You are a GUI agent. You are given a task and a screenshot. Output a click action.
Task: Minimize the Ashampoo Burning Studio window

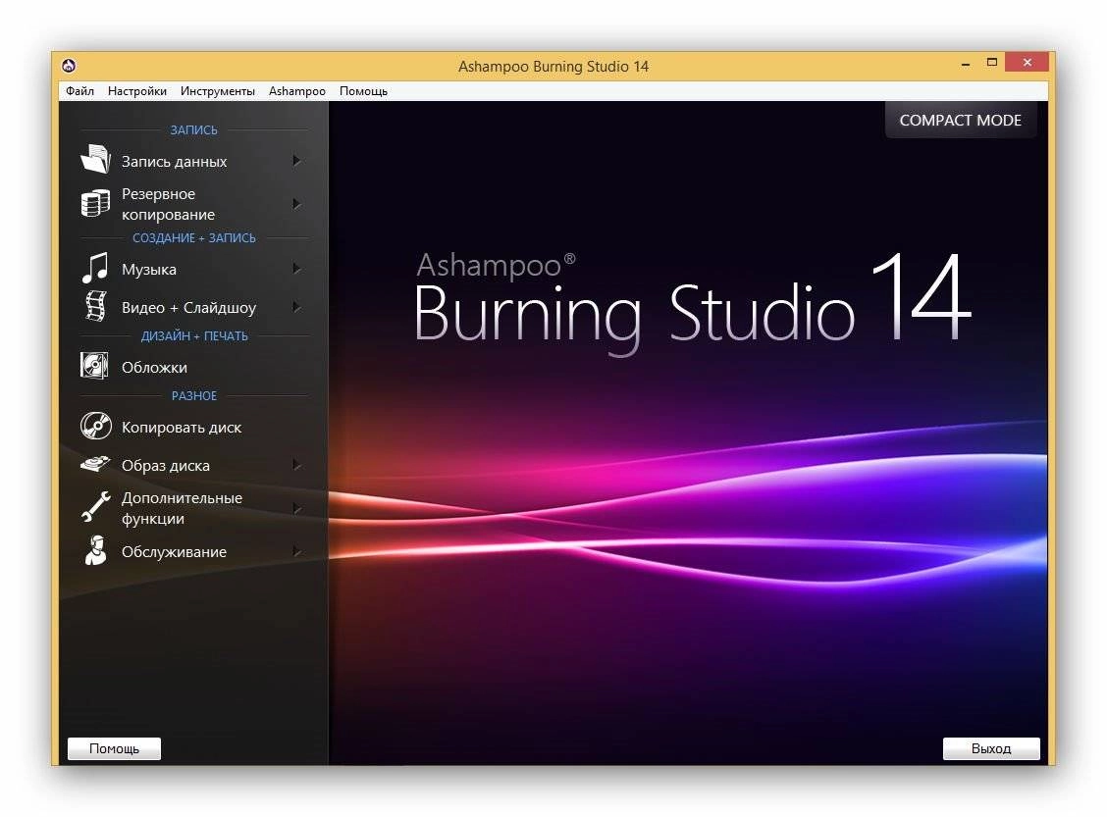965,64
